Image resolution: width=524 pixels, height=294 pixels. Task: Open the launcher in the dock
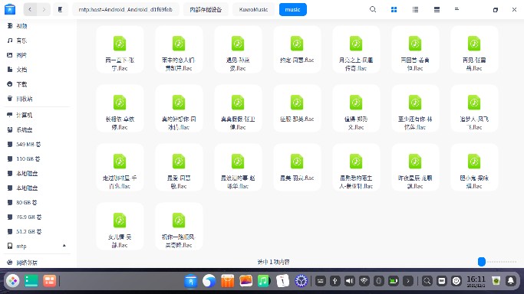pyautogui.click(x=13, y=281)
